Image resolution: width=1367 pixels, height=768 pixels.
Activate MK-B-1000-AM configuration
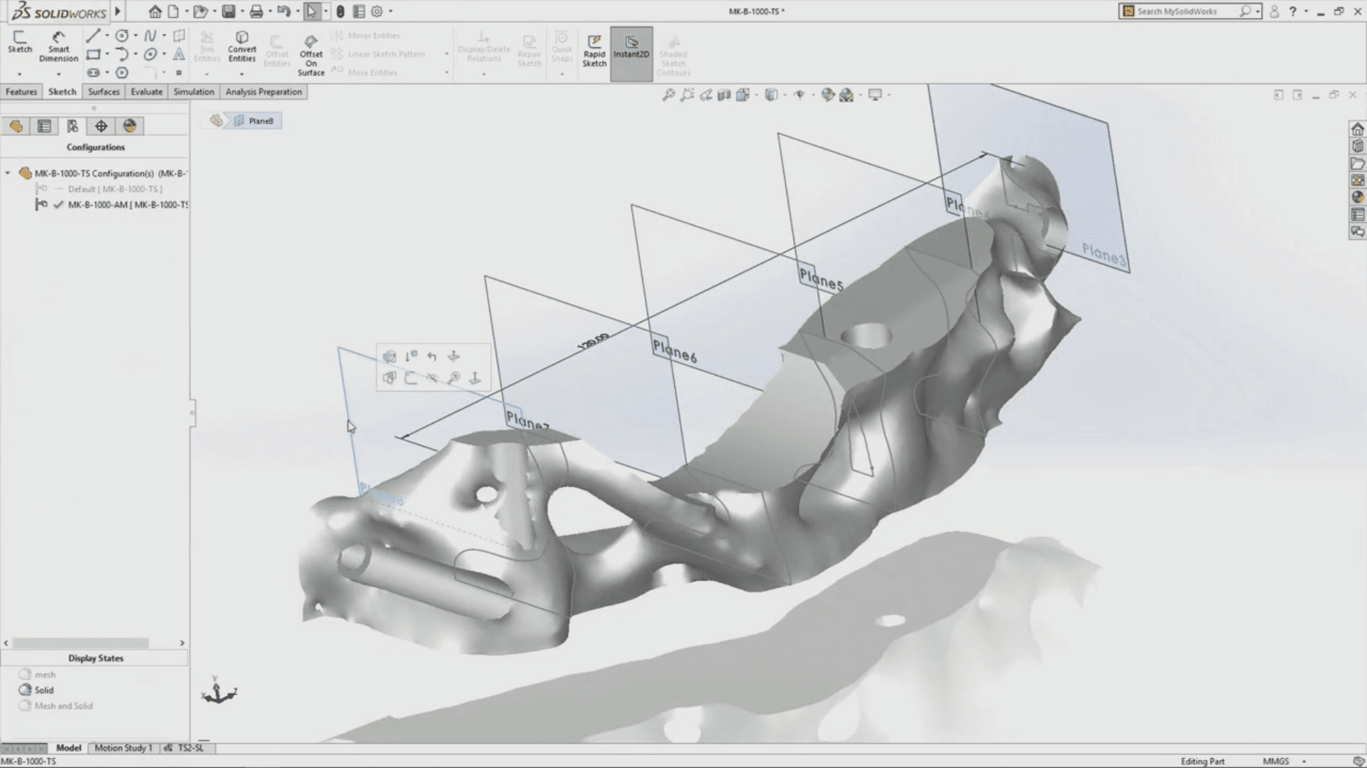111,205
